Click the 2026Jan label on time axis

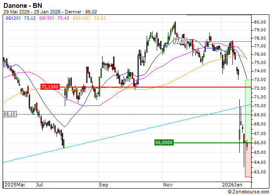coord(232,185)
